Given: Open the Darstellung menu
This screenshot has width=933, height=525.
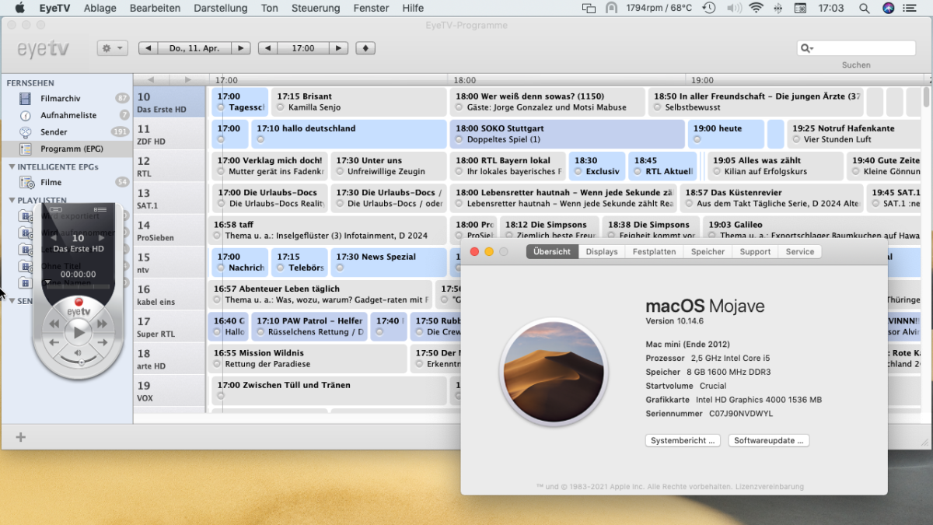Looking at the screenshot, I should [220, 8].
